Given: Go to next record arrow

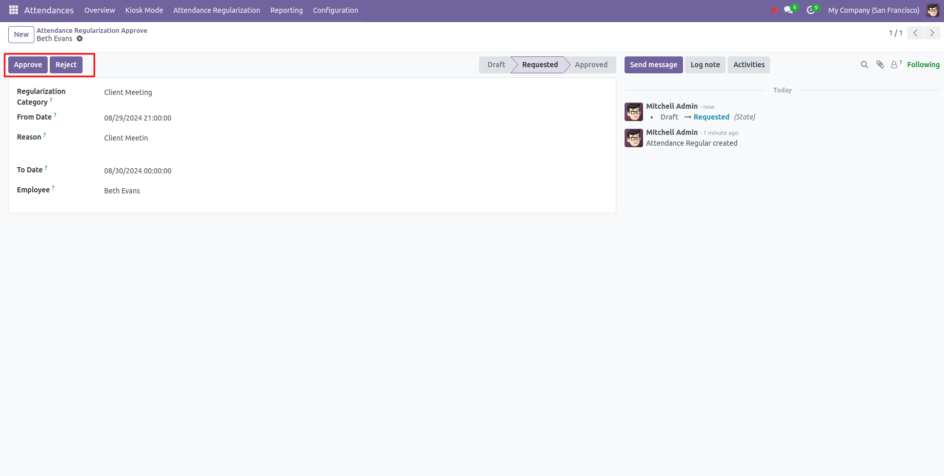Looking at the screenshot, I should click(x=932, y=33).
